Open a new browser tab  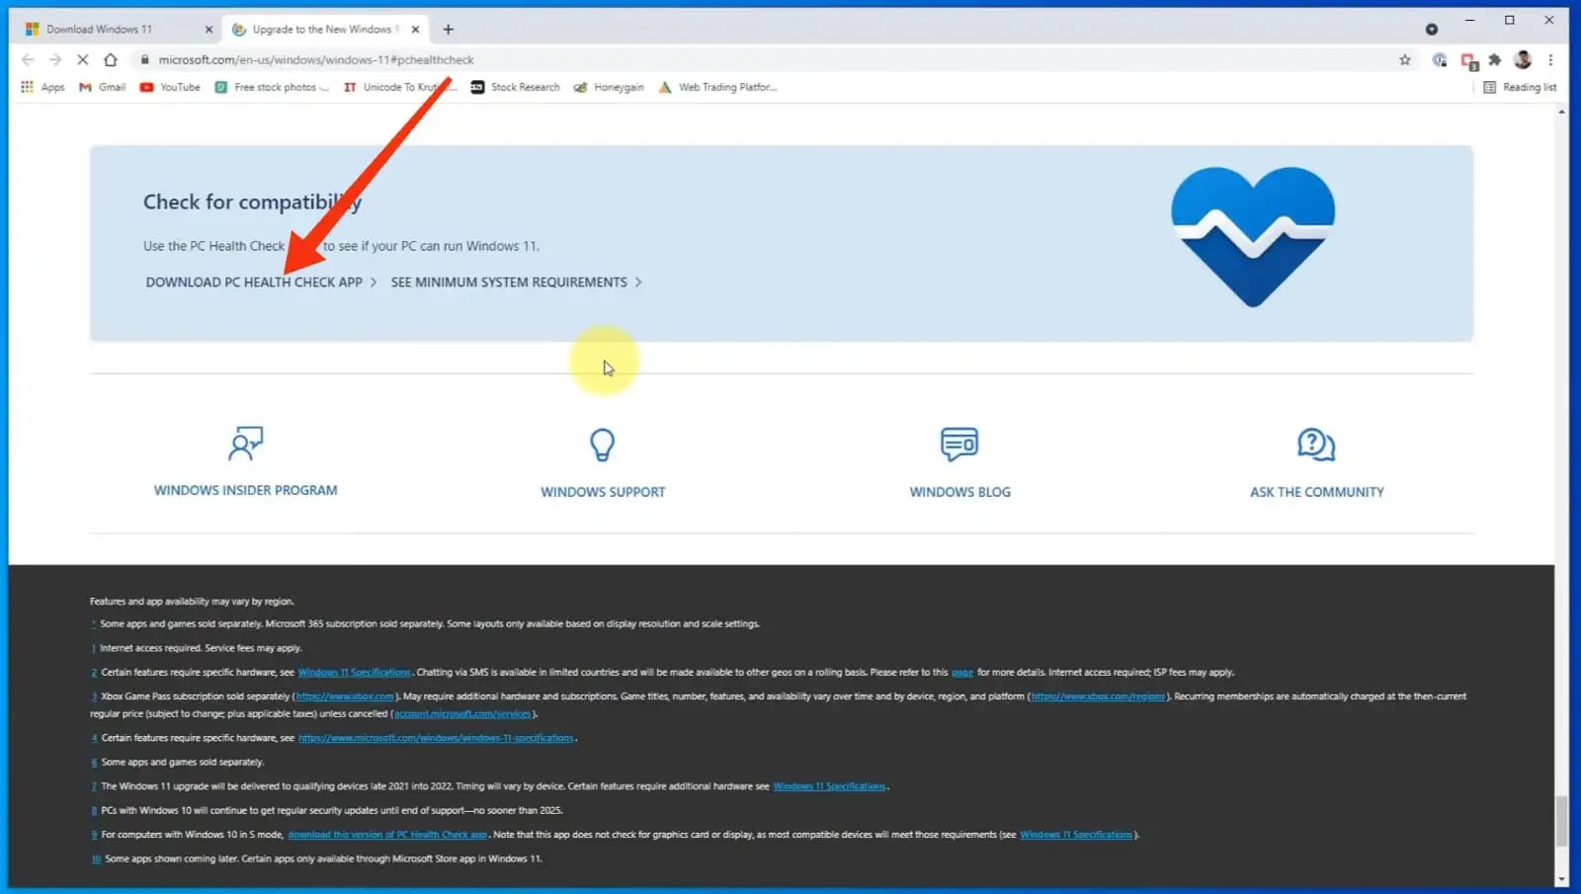coord(449,30)
